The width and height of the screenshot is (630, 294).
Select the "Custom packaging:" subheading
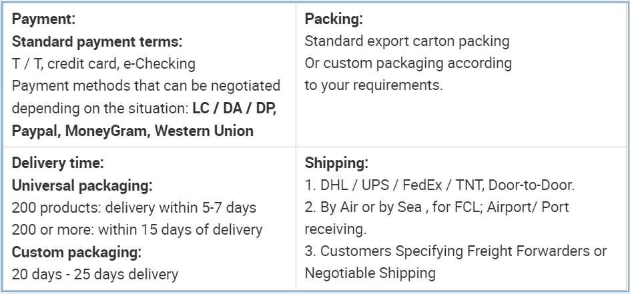pyautogui.click(x=77, y=252)
